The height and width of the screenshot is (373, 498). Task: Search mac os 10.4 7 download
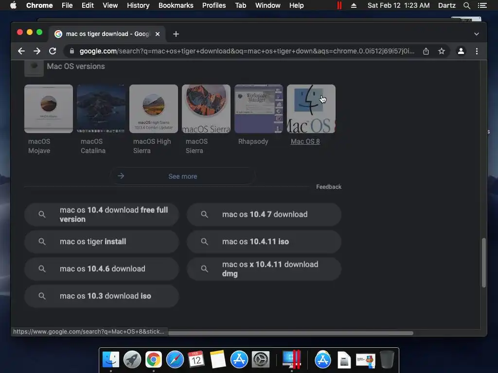point(264,214)
